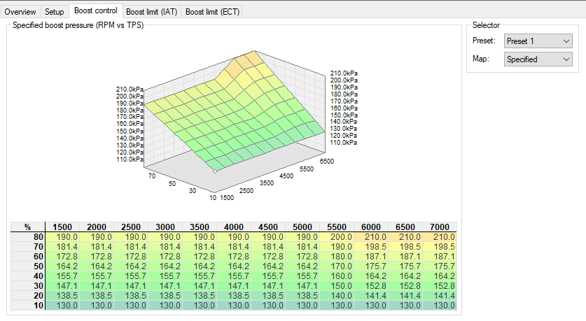Click the 152.8 cell at 30% and 7000
Viewport: 586px width, 321px height.
(x=440, y=285)
